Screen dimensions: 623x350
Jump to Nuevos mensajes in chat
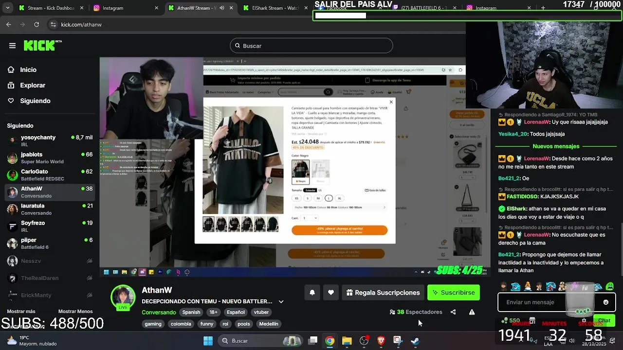point(556,146)
